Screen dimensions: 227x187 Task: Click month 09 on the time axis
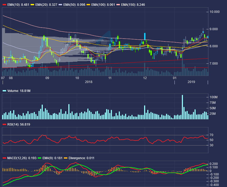tap(47, 78)
